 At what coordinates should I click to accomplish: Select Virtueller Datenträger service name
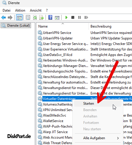coord(59,99)
